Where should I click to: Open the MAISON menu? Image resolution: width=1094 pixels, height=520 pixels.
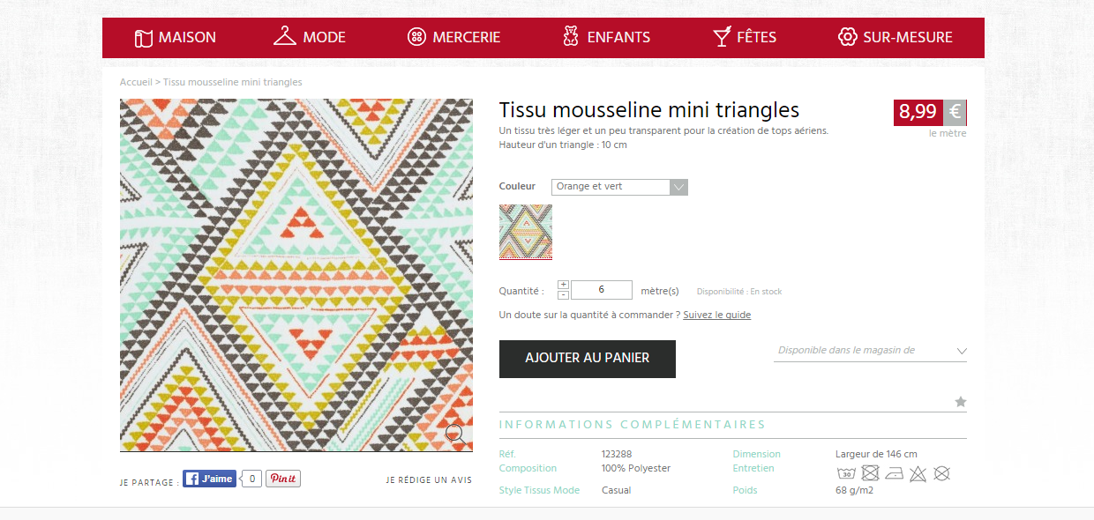pyautogui.click(x=175, y=37)
